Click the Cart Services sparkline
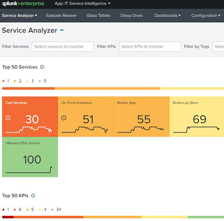 [29, 129]
